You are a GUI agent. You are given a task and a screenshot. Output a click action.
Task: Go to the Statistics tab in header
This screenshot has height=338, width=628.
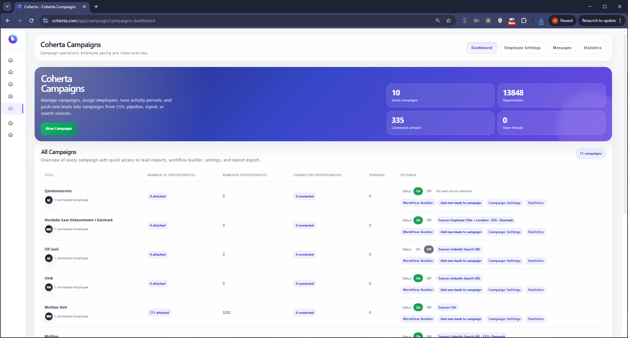pyautogui.click(x=592, y=48)
